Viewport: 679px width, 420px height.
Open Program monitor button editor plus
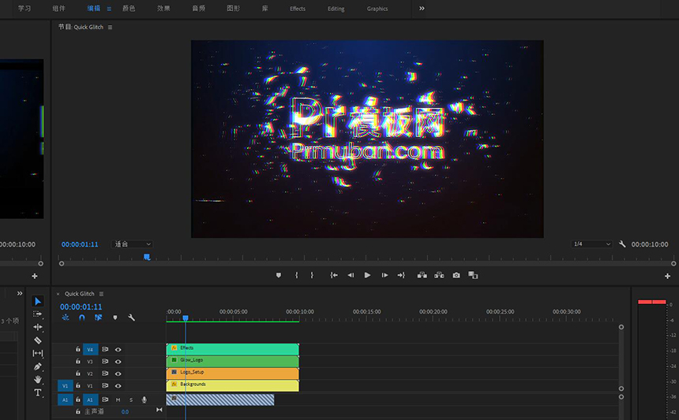667,276
